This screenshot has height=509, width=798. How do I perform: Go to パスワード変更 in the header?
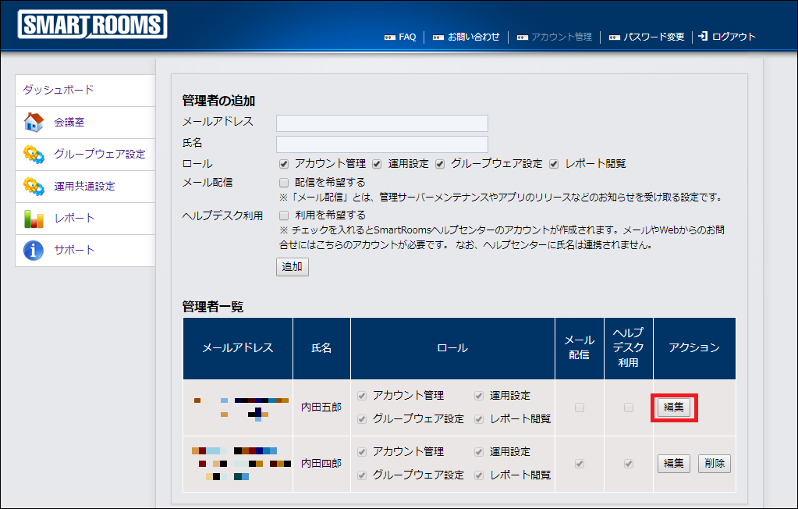pos(646,37)
